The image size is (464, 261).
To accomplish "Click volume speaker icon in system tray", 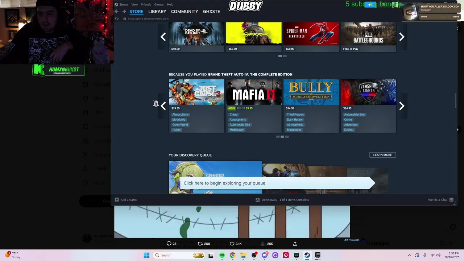I will (439, 255).
